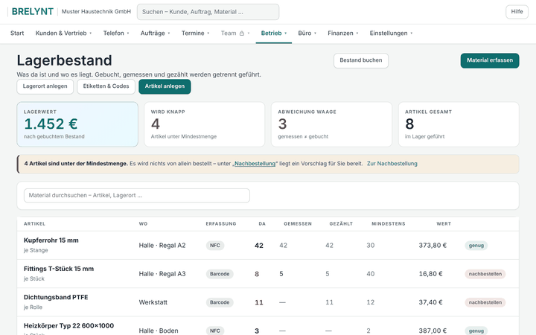
Task: Click Barcode tag in Fittings T-Stück row
Action: pos(220,274)
